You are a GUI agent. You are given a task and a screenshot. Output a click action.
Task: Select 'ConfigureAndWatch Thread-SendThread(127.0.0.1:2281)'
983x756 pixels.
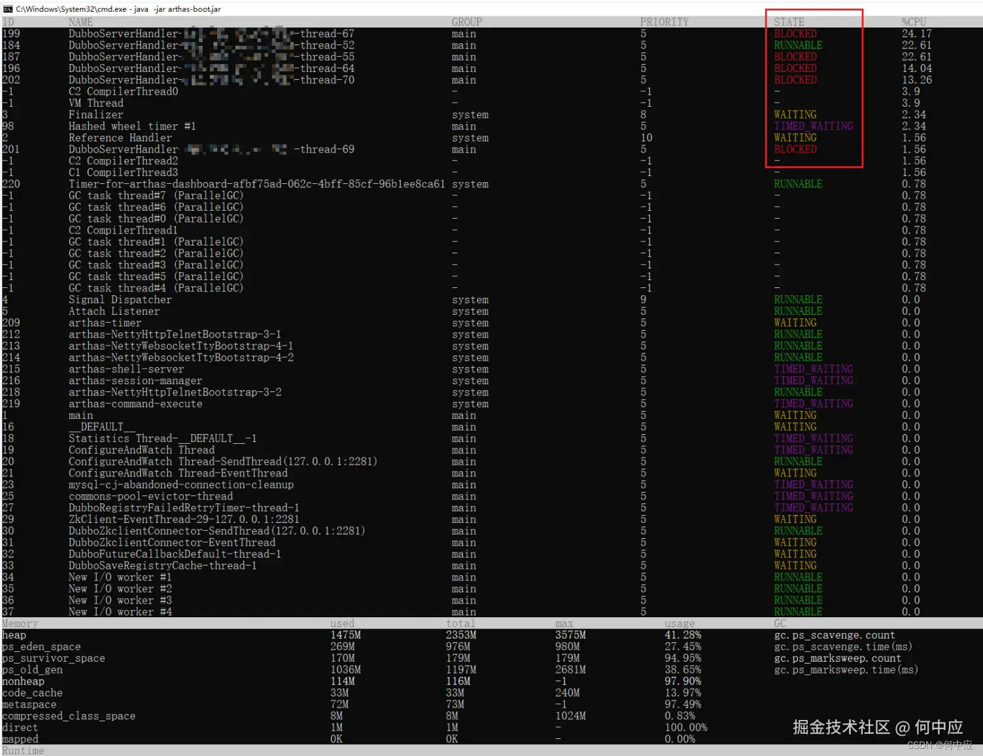coord(223,461)
